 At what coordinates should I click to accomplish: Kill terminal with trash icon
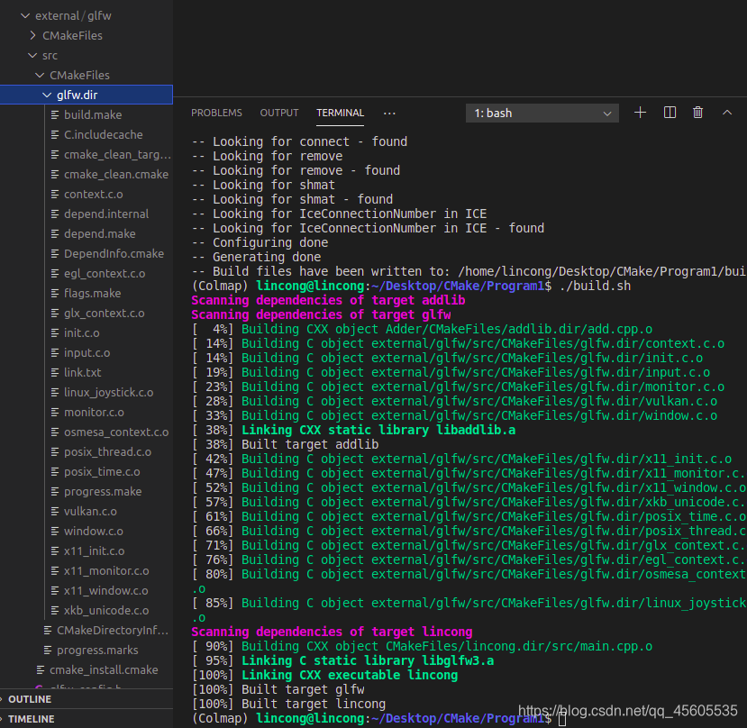pyautogui.click(x=697, y=113)
